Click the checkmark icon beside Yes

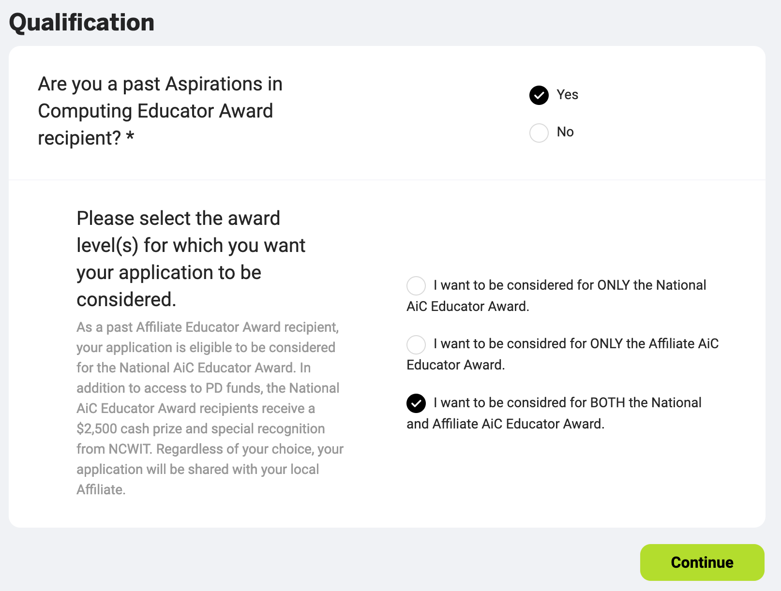[539, 95]
